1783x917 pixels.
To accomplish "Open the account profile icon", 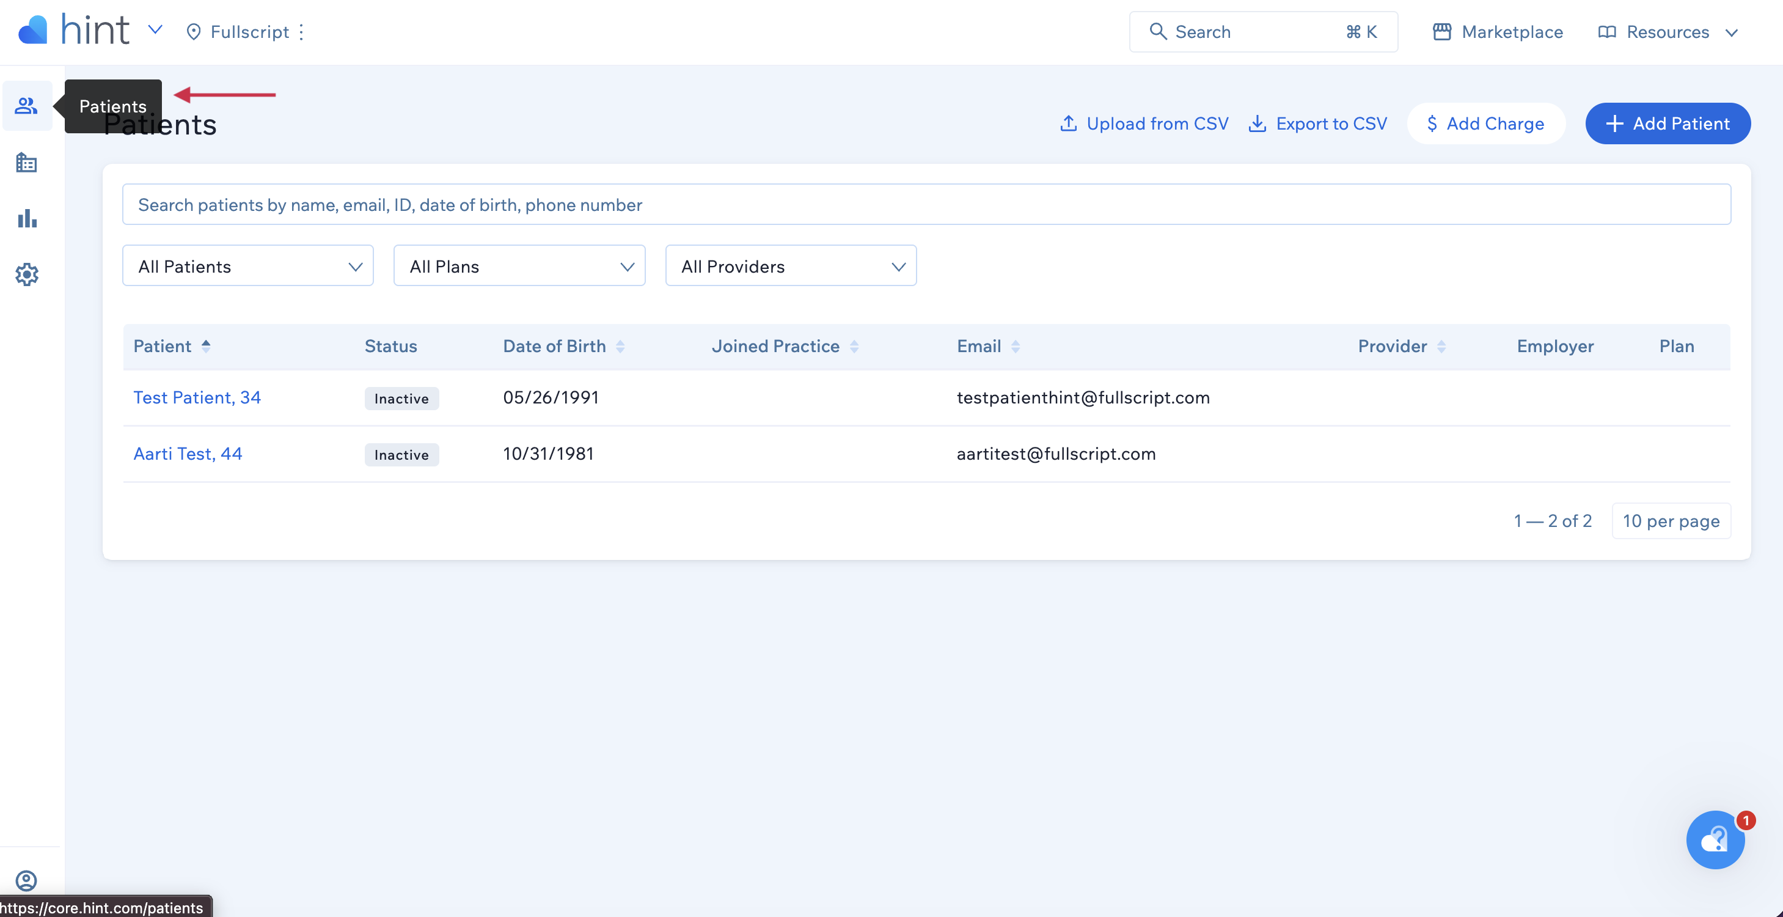I will (x=26, y=880).
